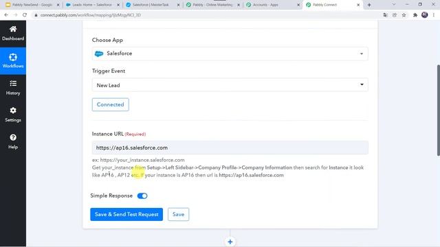Bookmark this page with the star icon
This screenshot has width=440, height=247.
(x=404, y=15)
